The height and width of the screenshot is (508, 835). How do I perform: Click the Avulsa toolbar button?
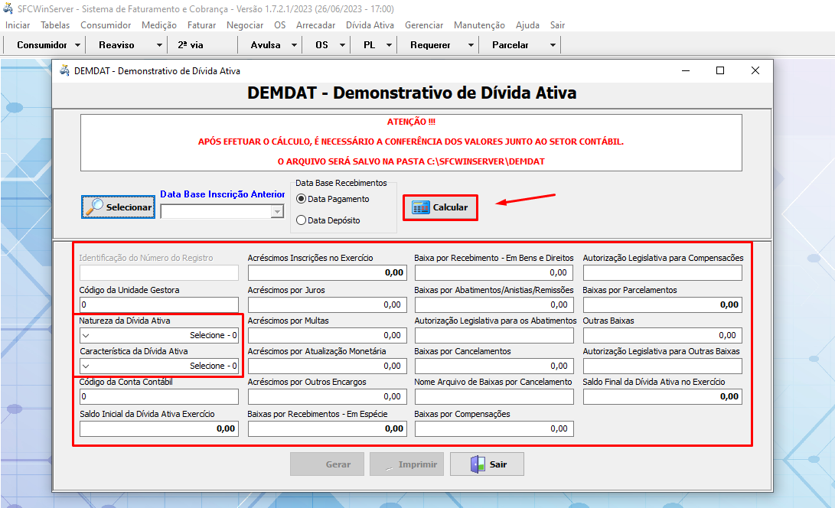(x=263, y=44)
